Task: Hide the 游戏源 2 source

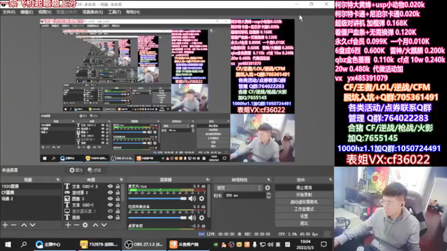Action: [x=110, y=192]
